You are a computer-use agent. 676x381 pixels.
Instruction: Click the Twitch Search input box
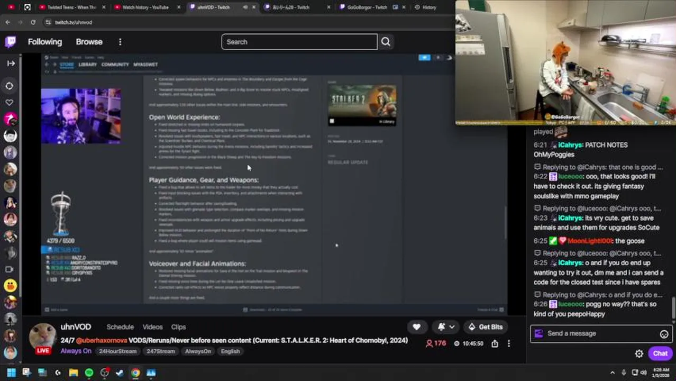(x=299, y=42)
